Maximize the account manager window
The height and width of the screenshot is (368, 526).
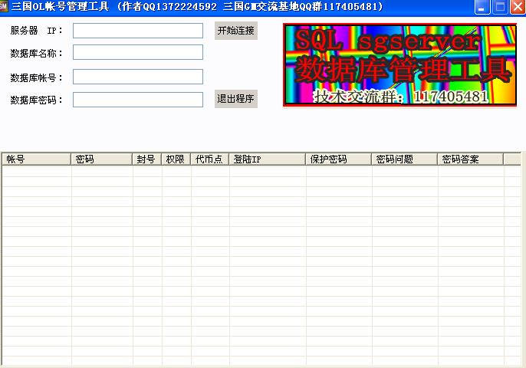tap(500, 7)
